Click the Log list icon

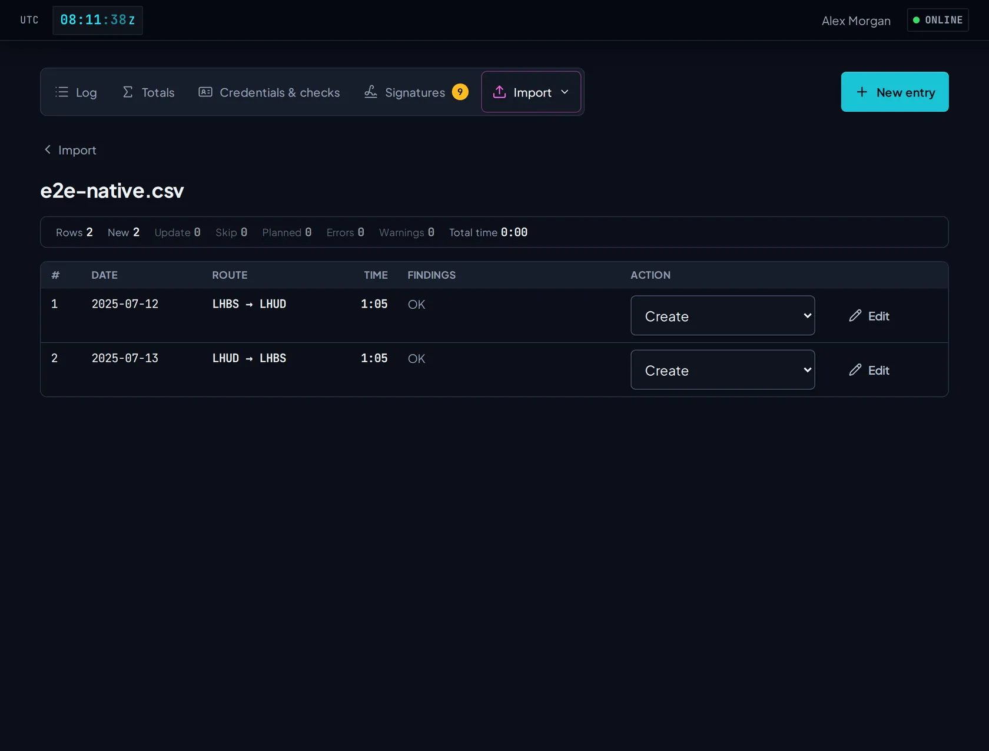pyautogui.click(x=62, y=92)
